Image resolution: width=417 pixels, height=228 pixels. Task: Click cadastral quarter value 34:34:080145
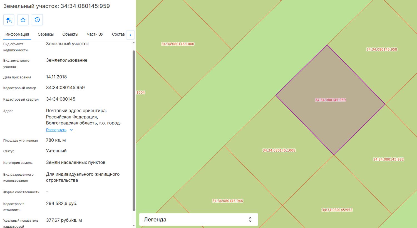(x=61, y=99)
